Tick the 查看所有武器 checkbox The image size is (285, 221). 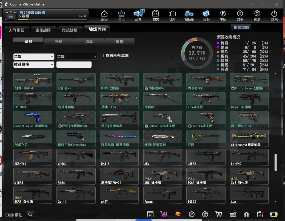click(102, 56)
